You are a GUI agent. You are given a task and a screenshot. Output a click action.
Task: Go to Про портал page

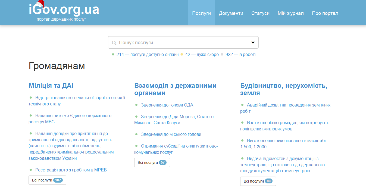[325, 13]
